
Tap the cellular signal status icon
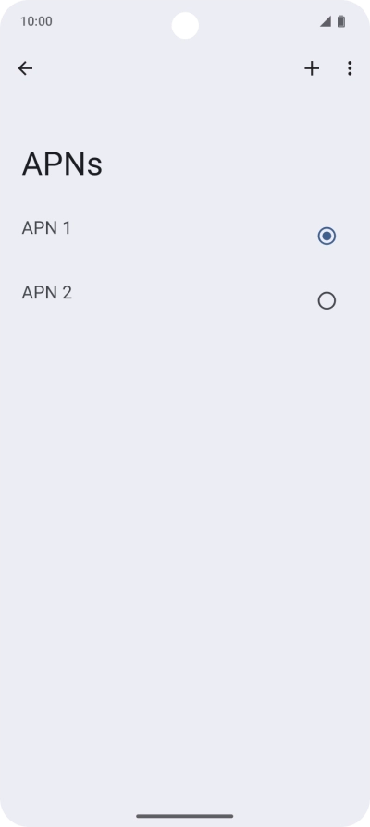325,21
